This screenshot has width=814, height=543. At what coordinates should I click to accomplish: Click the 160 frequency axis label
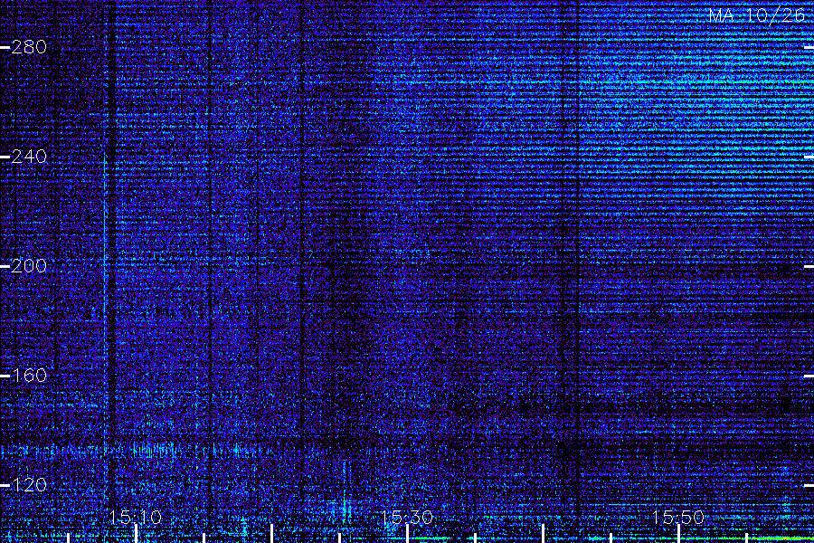coord(29,376)
